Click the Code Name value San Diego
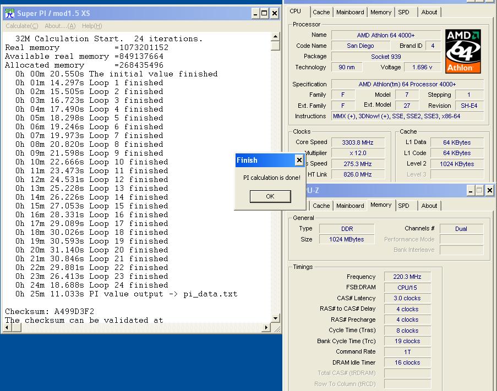The height and width of the screenshot is (391, 497). pyautogui.click(x=361, y=46)
